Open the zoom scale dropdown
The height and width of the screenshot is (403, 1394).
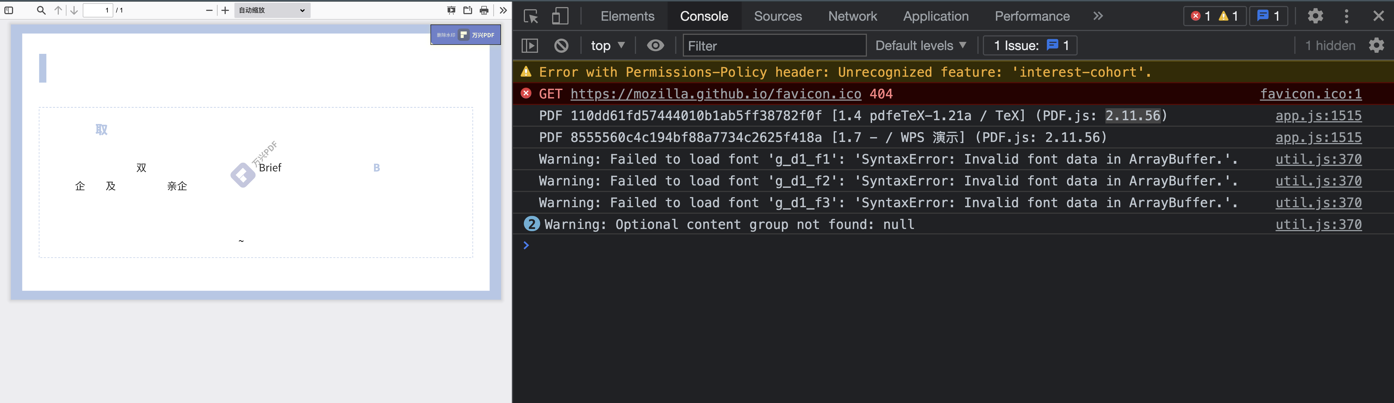click(x=272, y=10)
